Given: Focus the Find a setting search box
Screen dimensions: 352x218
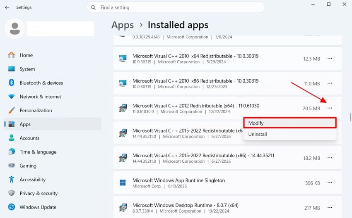Looking at the screenshot, I should pos(175,7).
